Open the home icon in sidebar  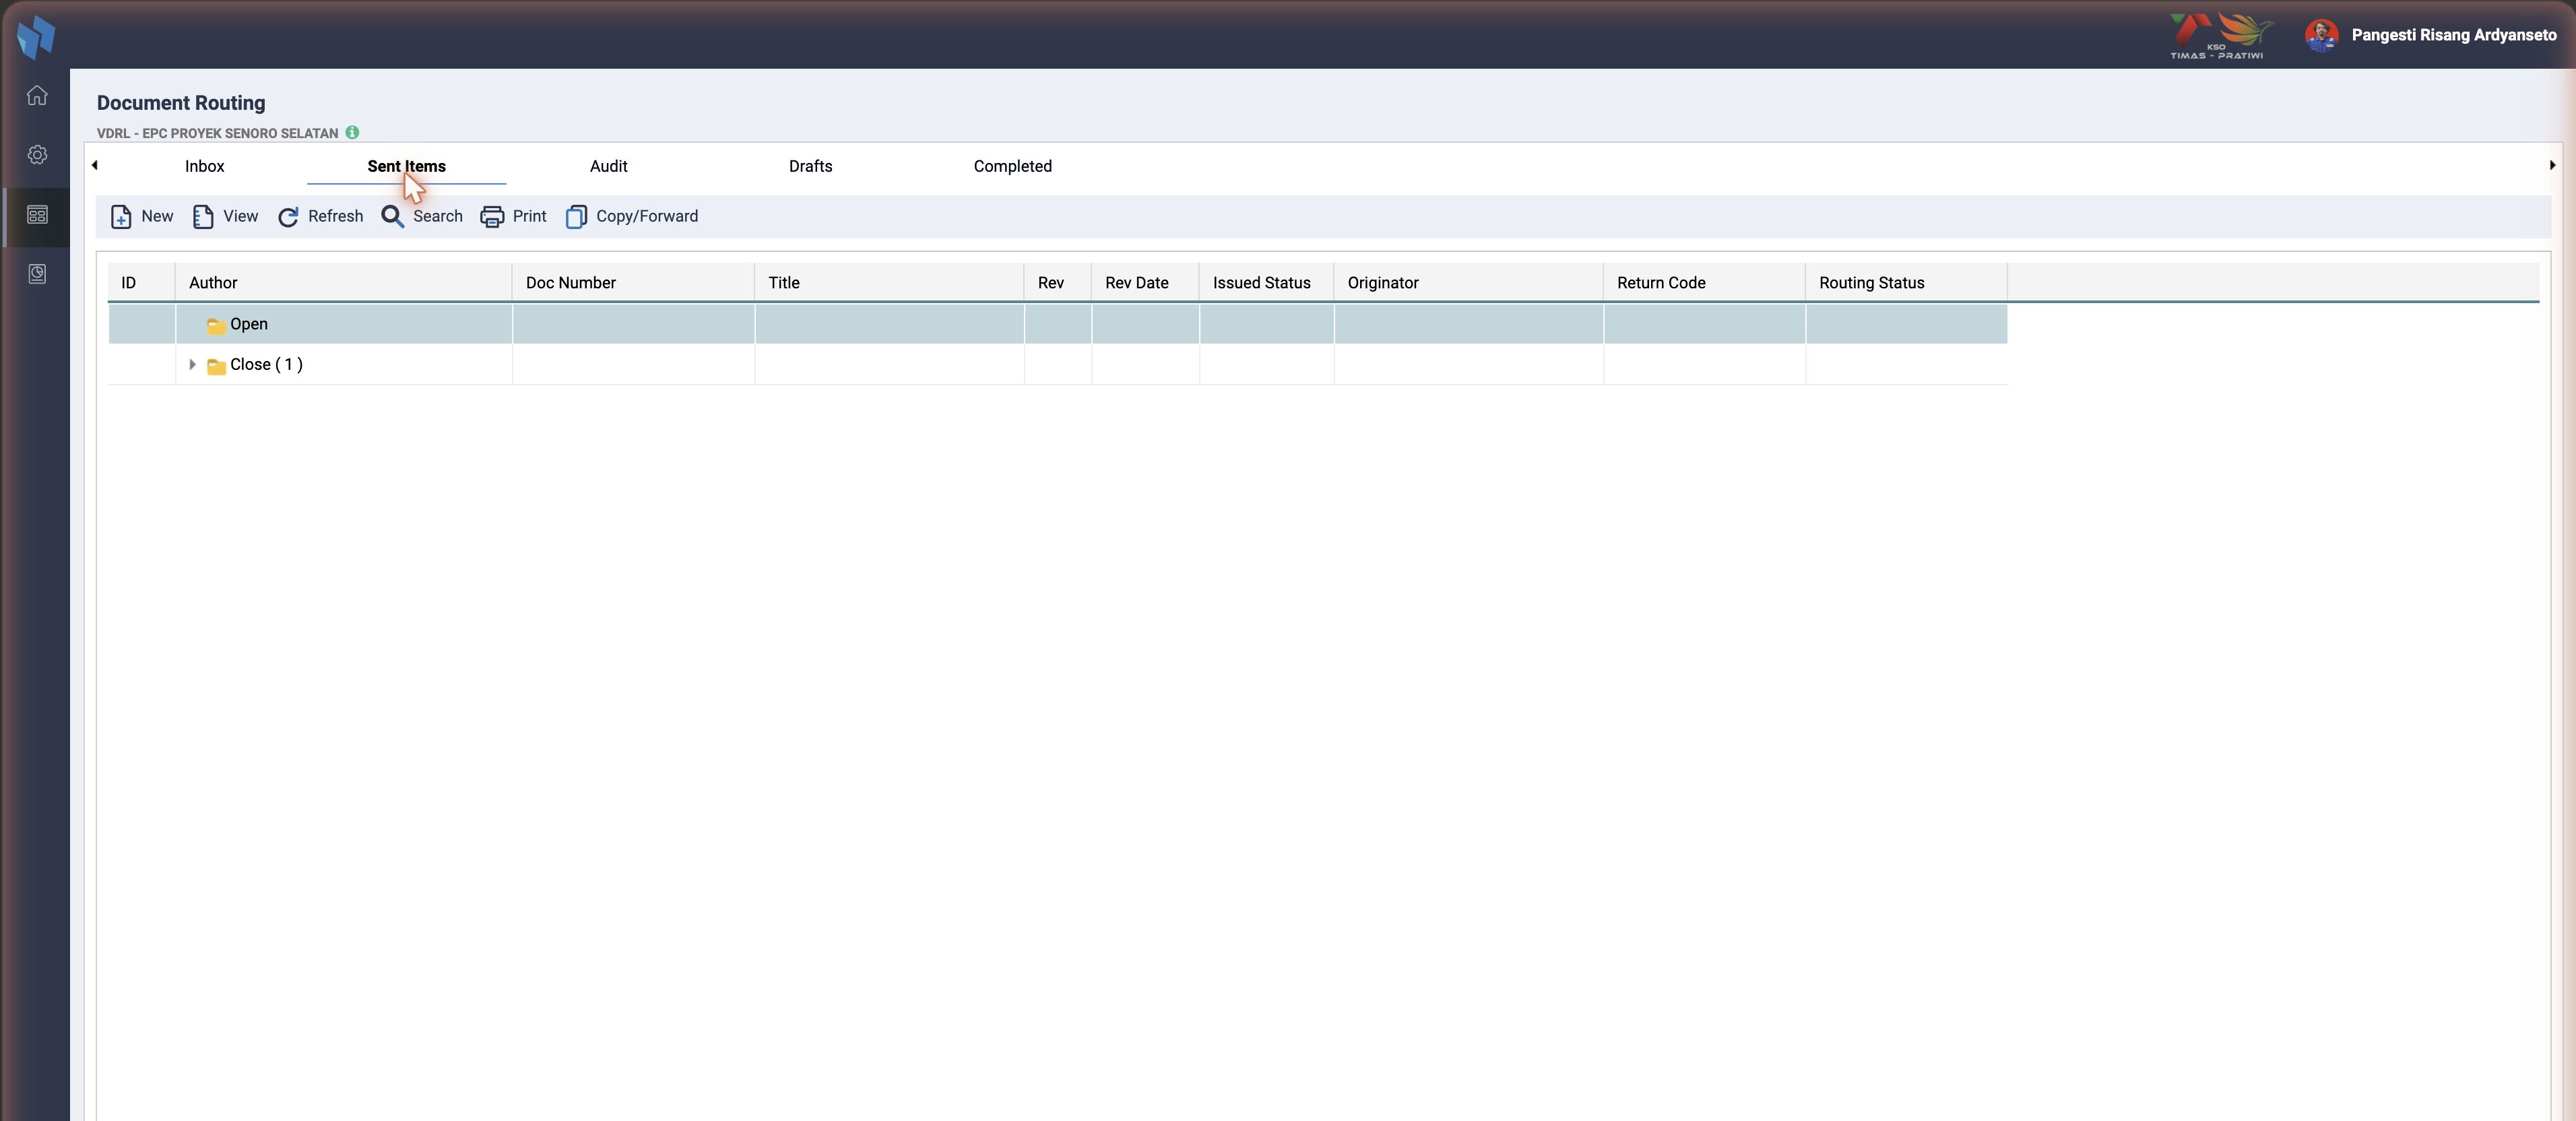point(37,96)
